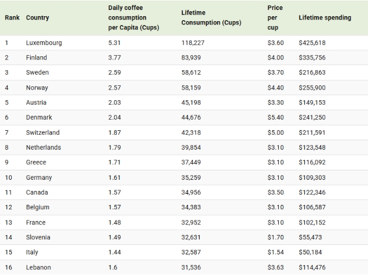Click Finland in the Country column
Viewport: 368px width, 275px height.
pyautogui.click(x=36, y=58)
